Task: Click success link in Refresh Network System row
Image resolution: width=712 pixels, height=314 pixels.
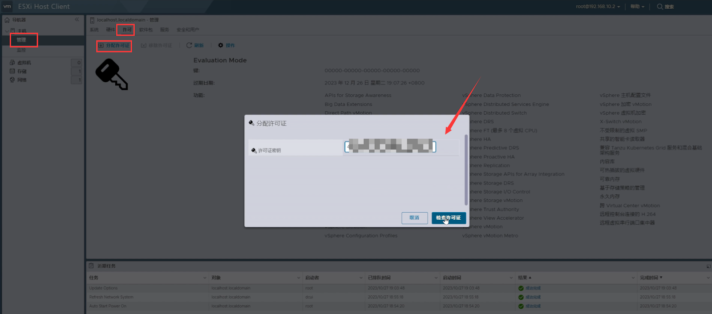Action: pos(533,297)
